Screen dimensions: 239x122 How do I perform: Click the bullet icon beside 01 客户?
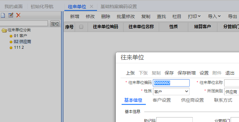click(x=11, y=36)
